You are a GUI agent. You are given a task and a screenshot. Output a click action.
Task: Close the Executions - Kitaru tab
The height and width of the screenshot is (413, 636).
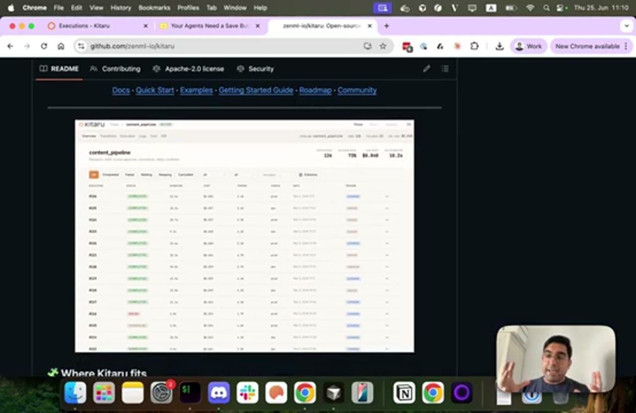(x=146, y=26)
